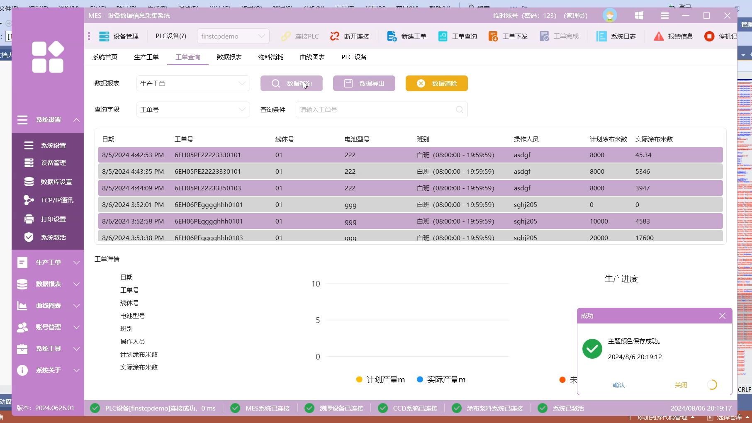
Task: Open 打印设置 in the sidebar
Action: (48, 219)
